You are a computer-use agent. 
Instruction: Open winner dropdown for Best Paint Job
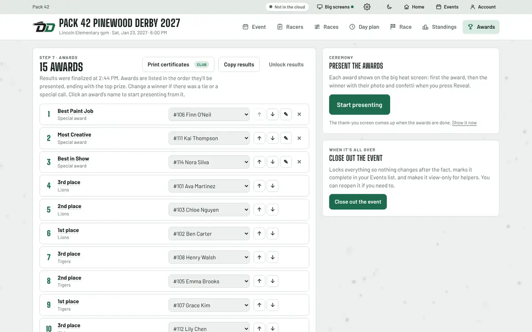coord(209,114)
